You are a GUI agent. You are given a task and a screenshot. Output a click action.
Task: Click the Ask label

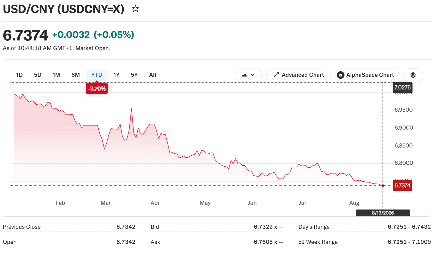[x=155, y=242]
